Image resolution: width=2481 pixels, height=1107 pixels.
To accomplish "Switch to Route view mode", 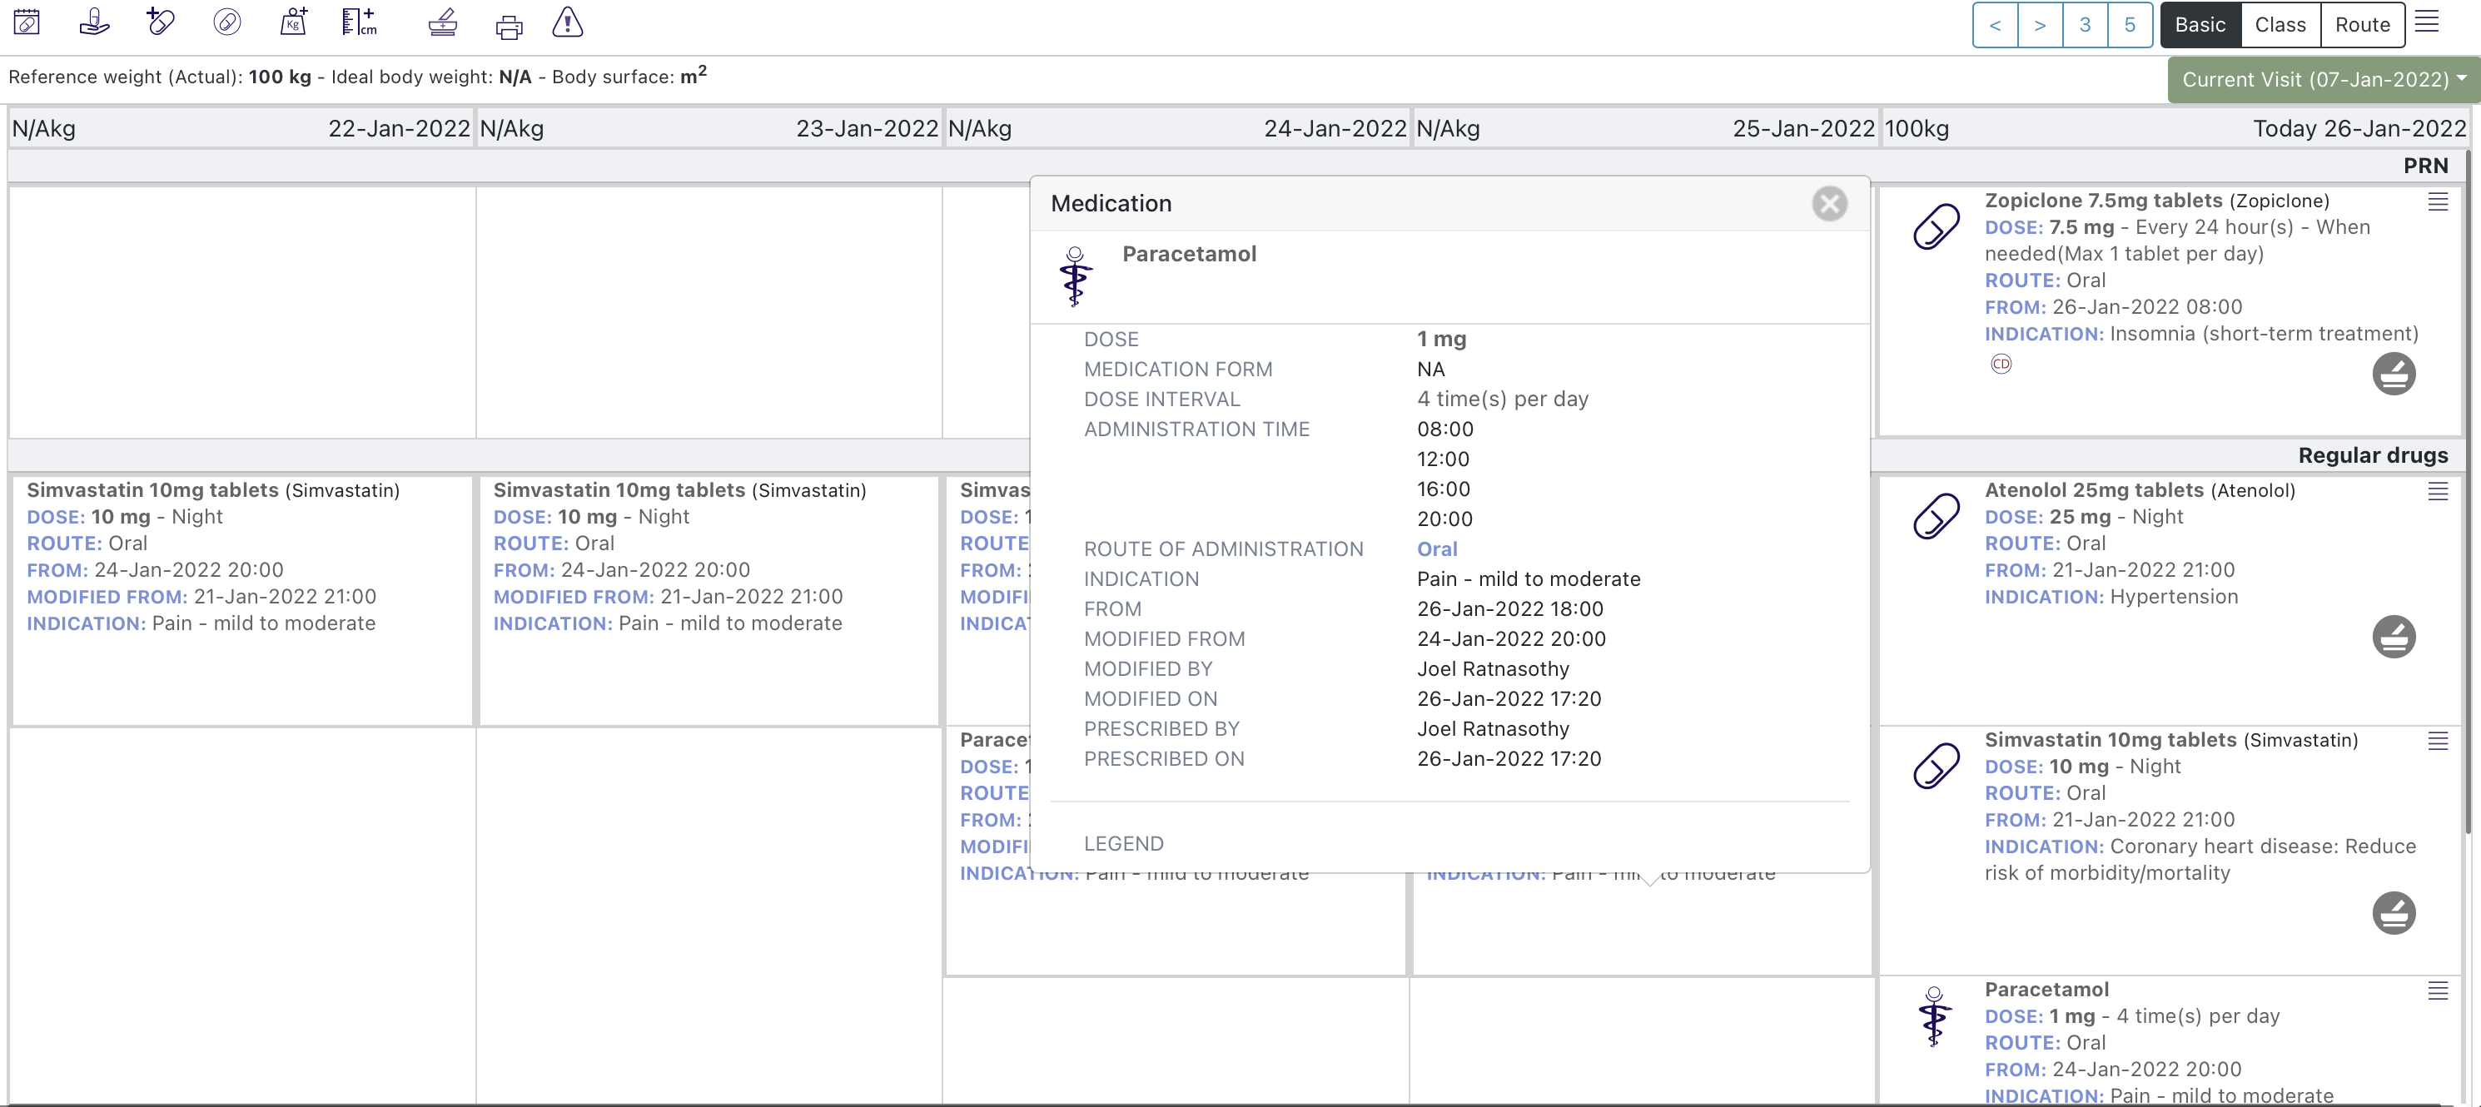I will point(2362,25).
